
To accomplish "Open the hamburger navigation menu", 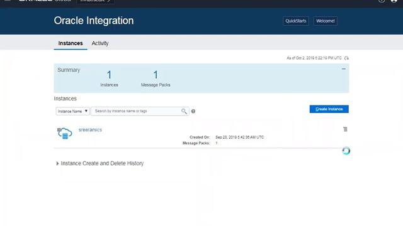I will (8, 1).
